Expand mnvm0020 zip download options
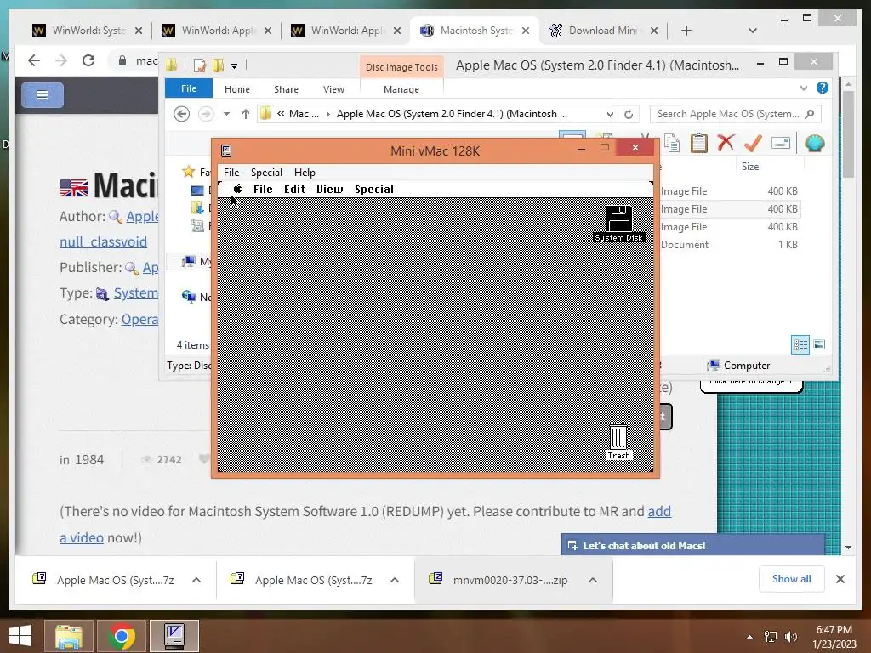 click(593, 580)
